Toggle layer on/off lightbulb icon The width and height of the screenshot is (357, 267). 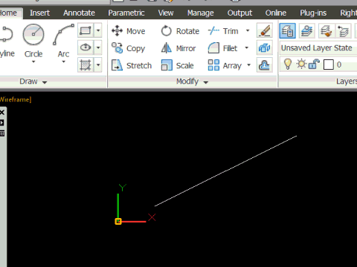tap(288, 65)
